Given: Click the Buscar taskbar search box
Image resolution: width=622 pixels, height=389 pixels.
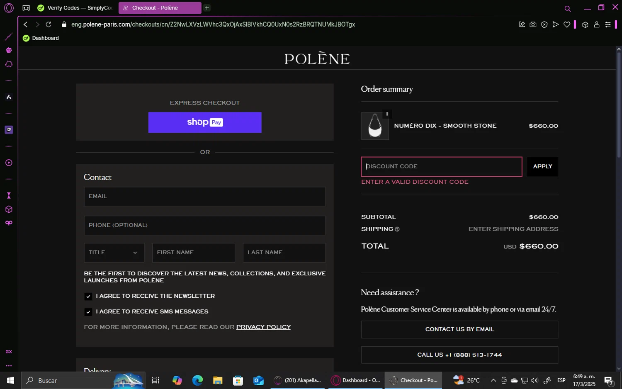Looking at the screenshot, I should point(83,380).
